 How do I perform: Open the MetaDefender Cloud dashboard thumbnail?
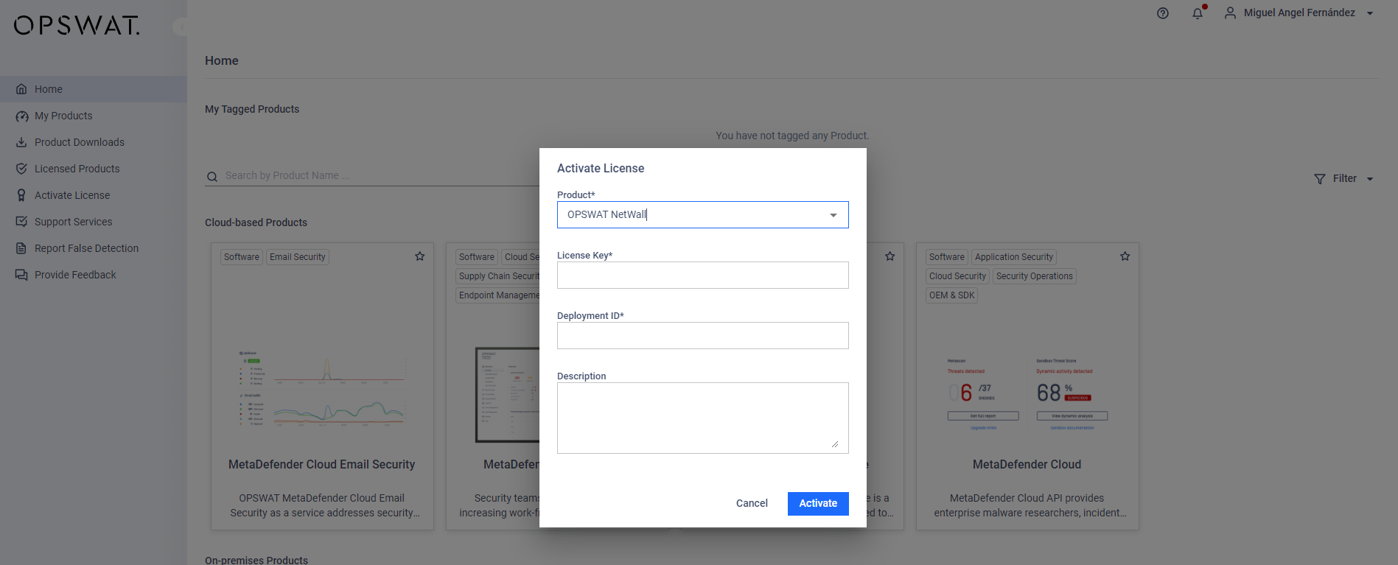point(1027,394)
